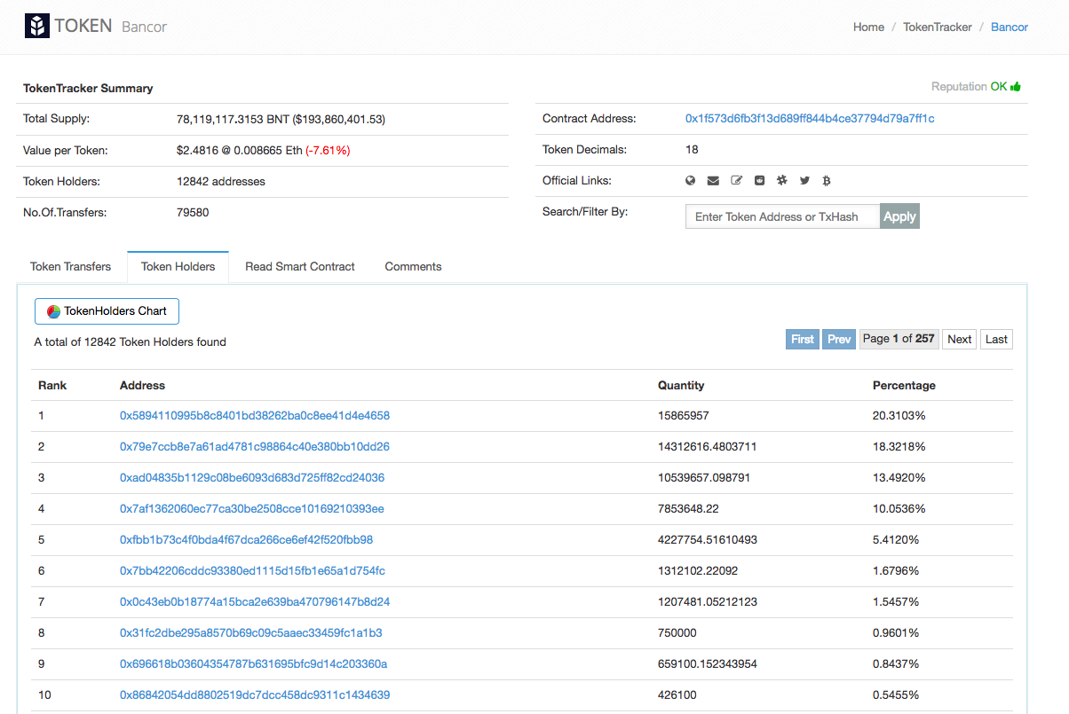Open rank 6 holder address 0x7bb42206cddc
1069x714 pixels.
(x=252, y=570)
